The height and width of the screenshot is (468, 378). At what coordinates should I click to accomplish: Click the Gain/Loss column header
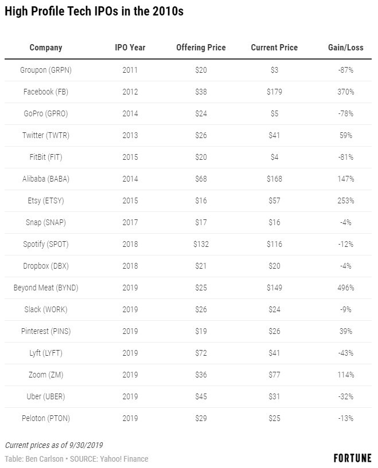pyautogui.click(x=345, y=48)
